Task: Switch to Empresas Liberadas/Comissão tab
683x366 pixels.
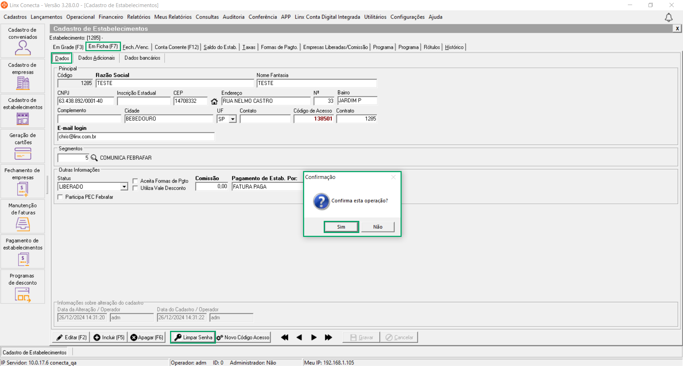Action: point(335,47)
